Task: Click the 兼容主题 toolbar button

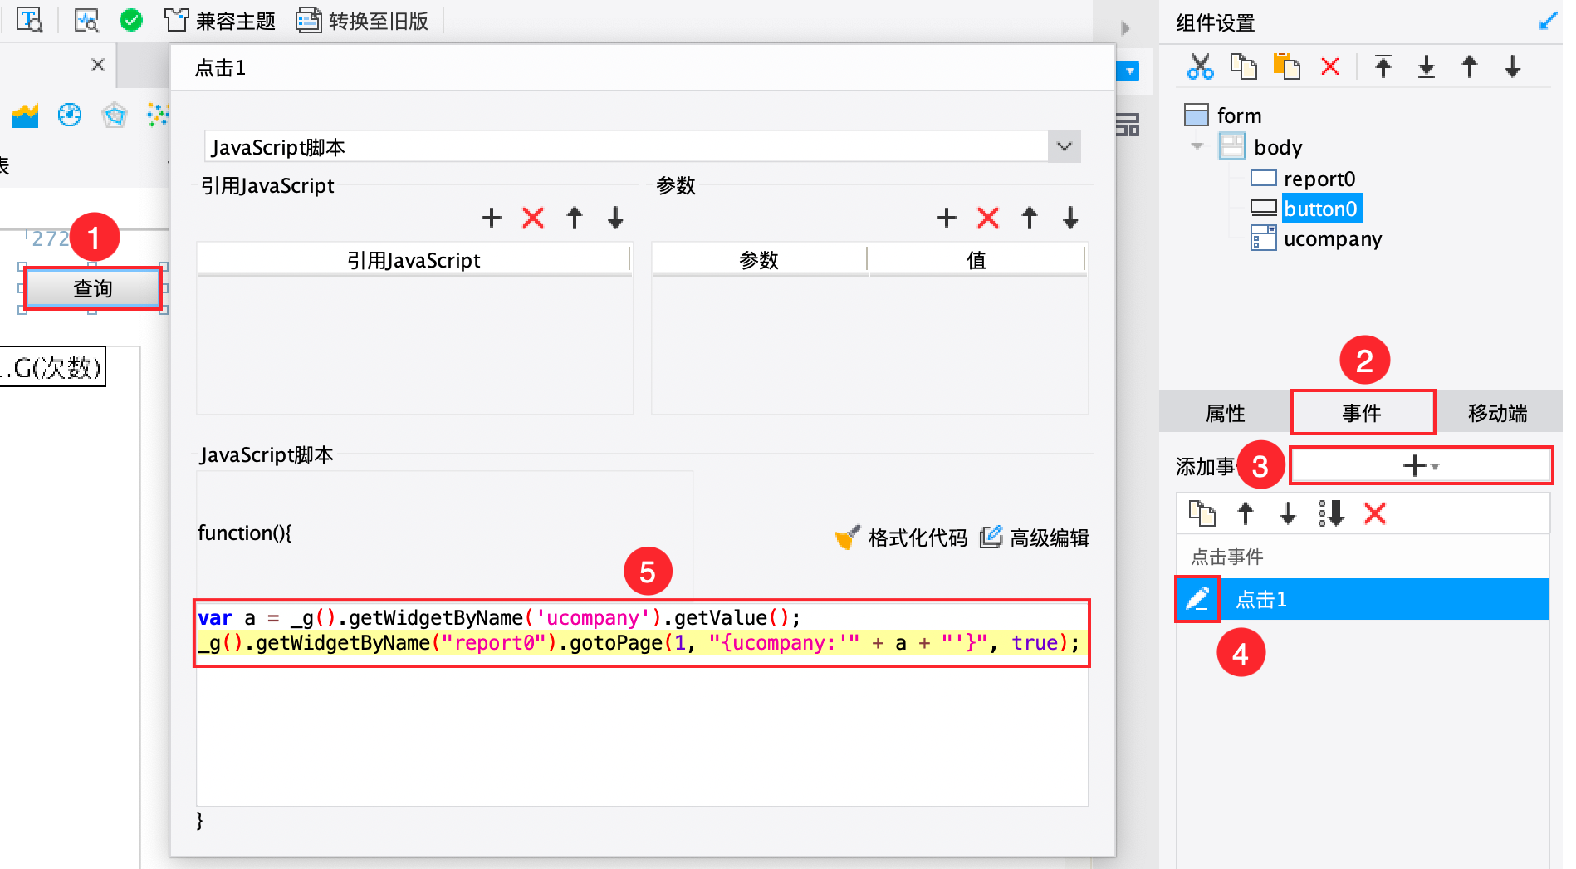Action: coord(220,21)
